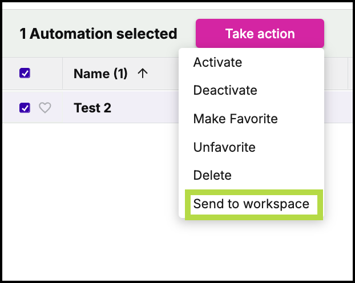Screen dimensions: 355x283
Task: Click the Test 2 row right of the menu
Action: [338, 107]
